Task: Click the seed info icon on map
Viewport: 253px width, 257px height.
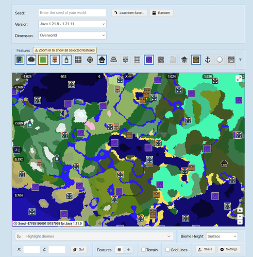Action: click(15, 224)
